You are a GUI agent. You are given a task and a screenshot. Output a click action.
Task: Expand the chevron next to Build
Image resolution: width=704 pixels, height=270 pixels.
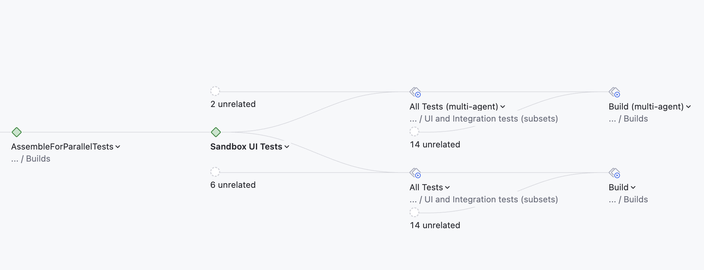click(633, 187)
